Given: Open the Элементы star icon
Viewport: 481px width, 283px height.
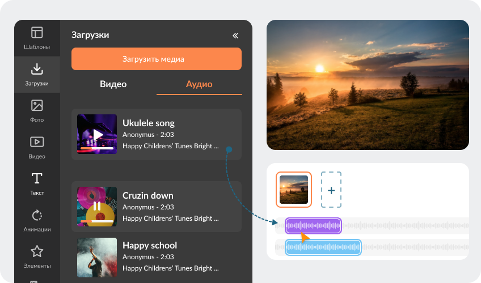Looking at the screenshot, I should point(37,257).
